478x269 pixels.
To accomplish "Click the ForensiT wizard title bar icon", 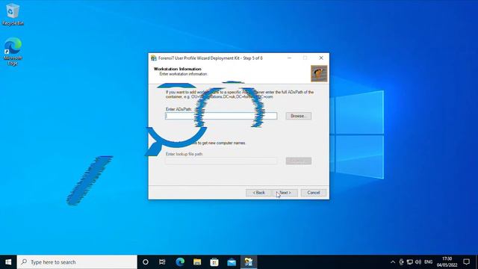I will pyautogui.click(x=154, y=58).
